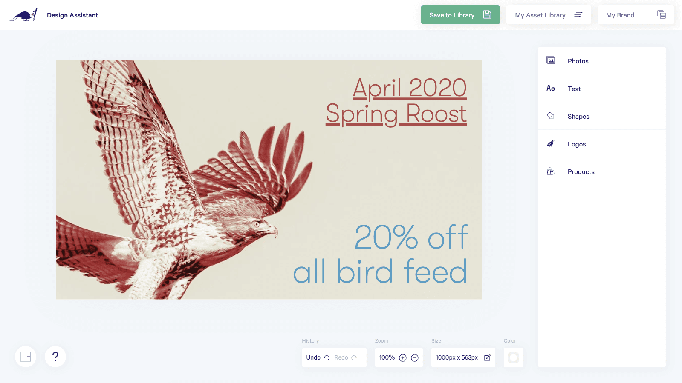Open the My Brand panel
The image size is (682, 383).
635,15
